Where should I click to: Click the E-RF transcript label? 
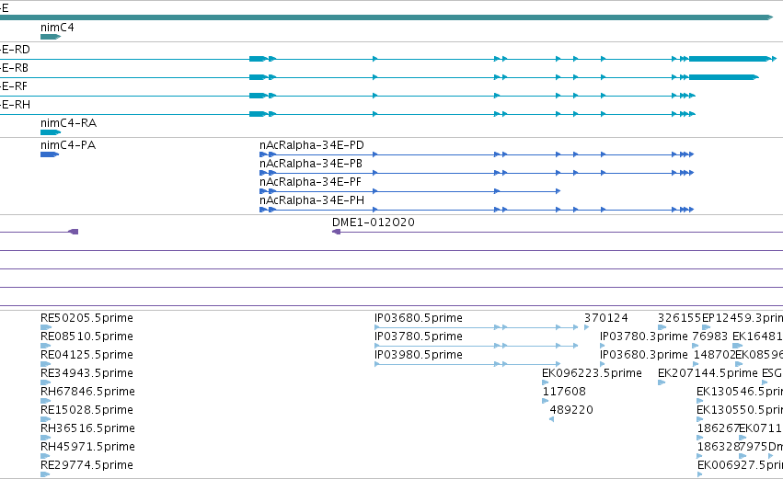tap(14, 86)
